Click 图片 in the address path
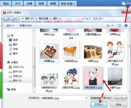Screen dimensions: 131x108 click(56, 19)
